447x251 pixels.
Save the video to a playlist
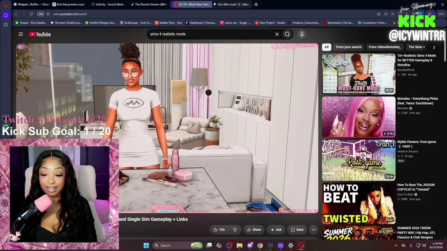tap(297, 230)
